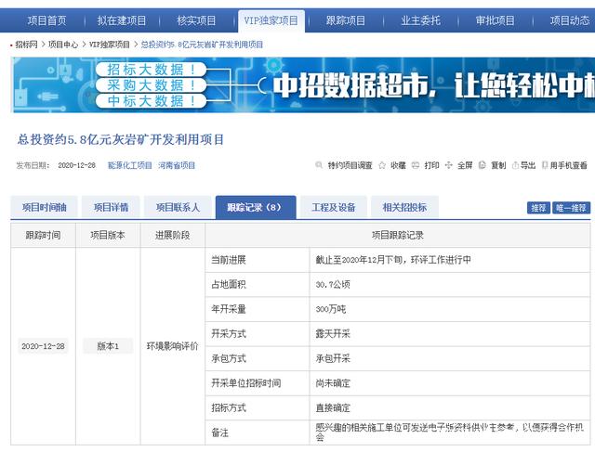Screen dimensions: 595x452
Task: Switch to the 项目时间轴 tab
Action: 44,207
